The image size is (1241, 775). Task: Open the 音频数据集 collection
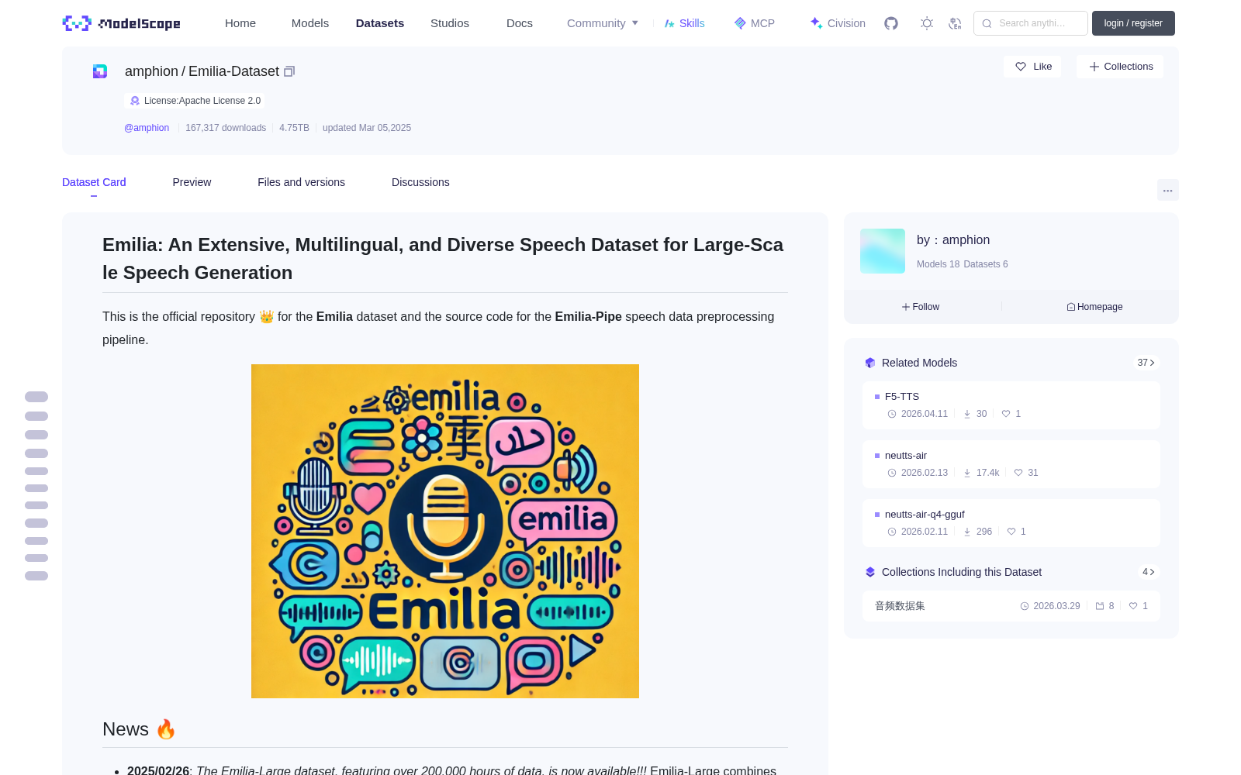click(x=1011, y=606)
